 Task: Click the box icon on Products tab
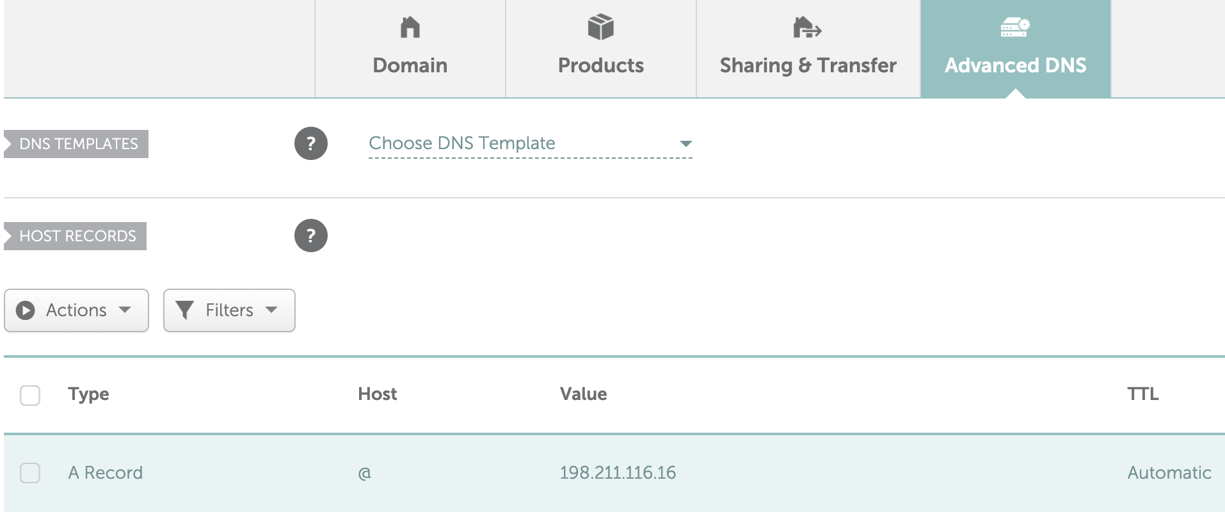[600, 28]
